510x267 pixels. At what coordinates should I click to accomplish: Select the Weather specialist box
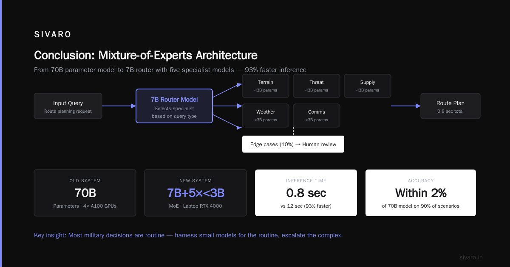pyautogui.click(x=266, y=115)
